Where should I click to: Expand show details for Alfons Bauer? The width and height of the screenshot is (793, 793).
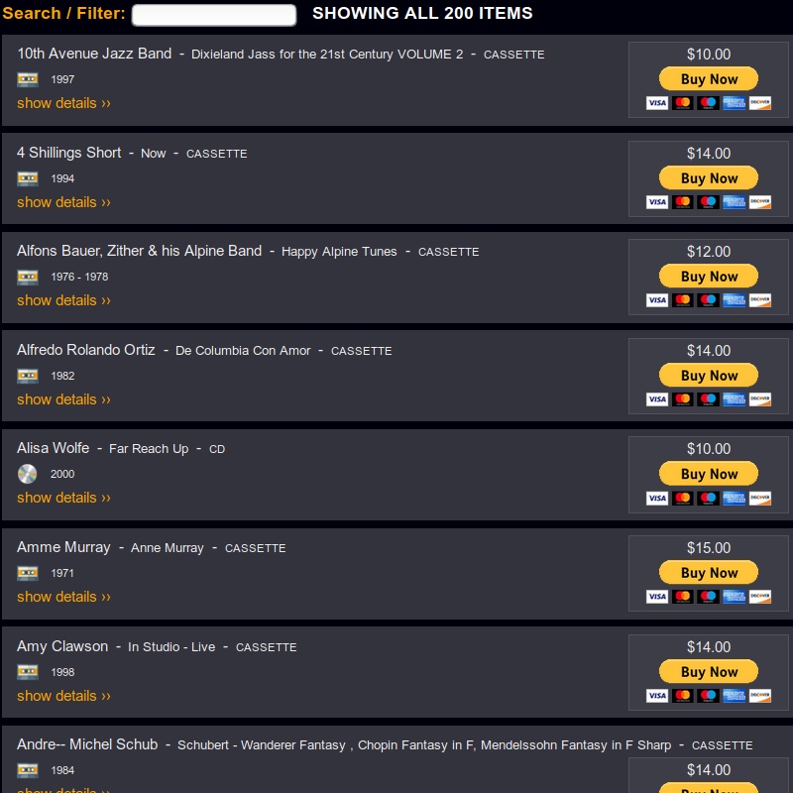point(63,300)
